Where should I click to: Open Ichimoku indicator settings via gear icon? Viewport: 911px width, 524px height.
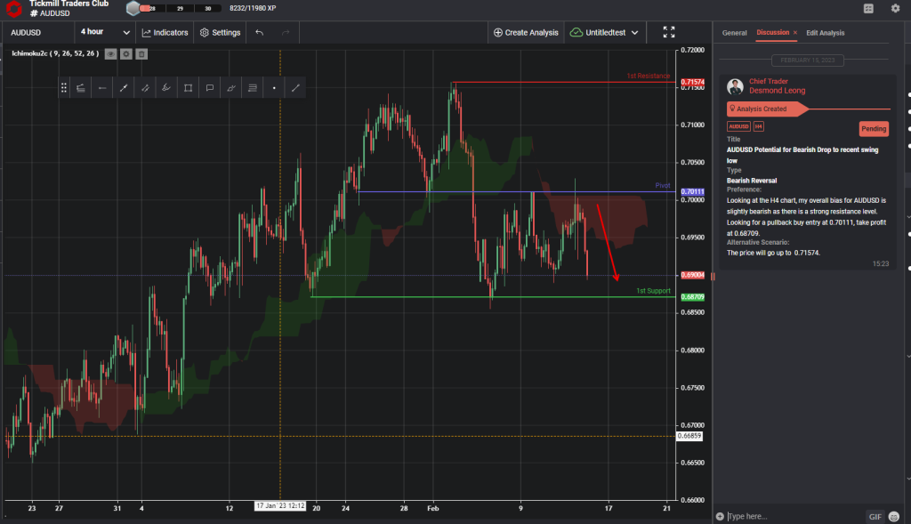pyautogui.click(x=126, y=53)
